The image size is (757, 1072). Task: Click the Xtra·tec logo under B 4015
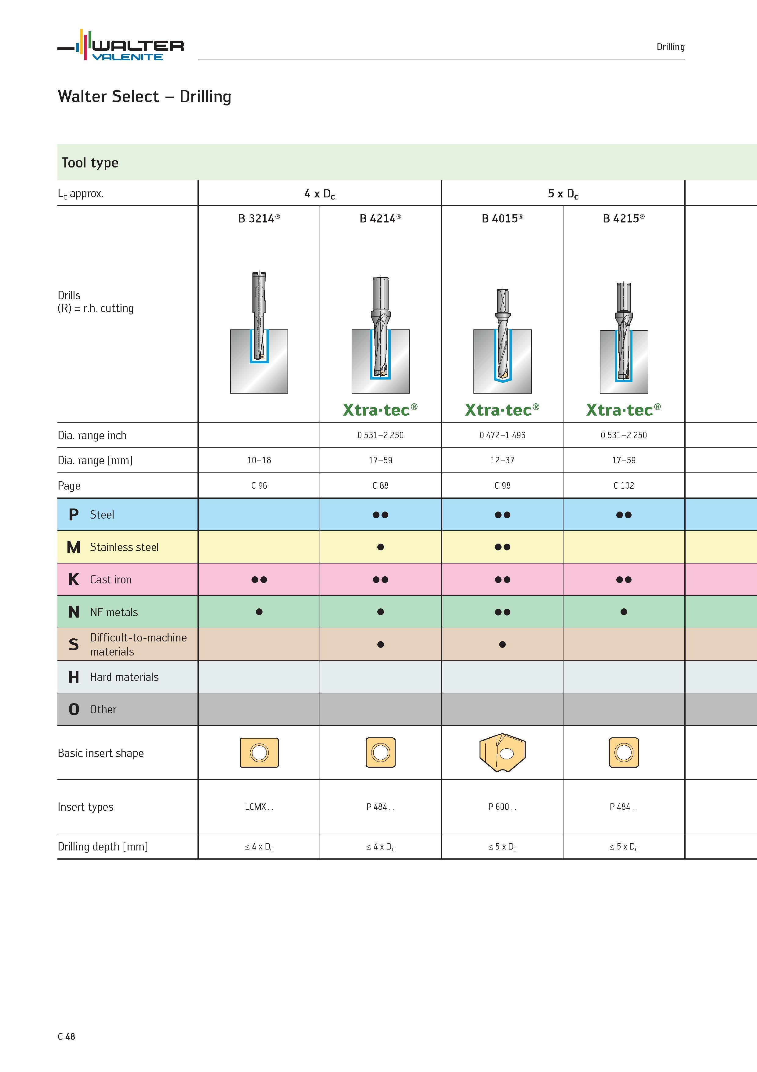pos(502,409)
